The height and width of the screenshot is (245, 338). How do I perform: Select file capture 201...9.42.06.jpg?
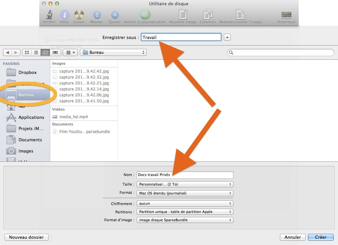tap(84, 95)
